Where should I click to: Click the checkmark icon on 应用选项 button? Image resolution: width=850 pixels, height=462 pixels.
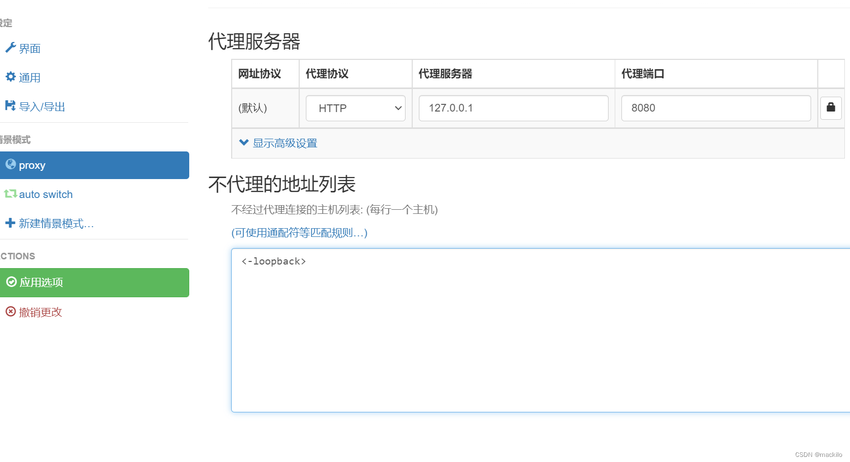[11, 282]
